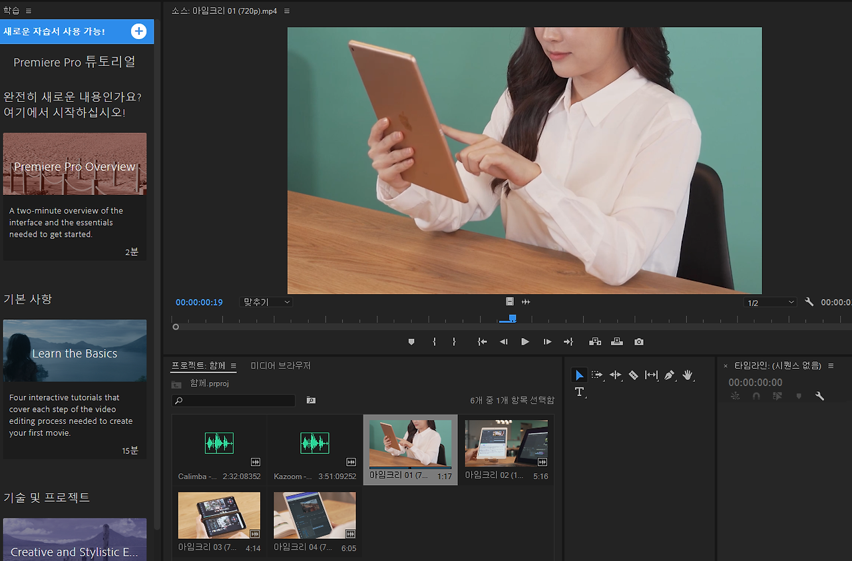
Task: Add a marker in the Source monitor
Action: pos(411,341)
